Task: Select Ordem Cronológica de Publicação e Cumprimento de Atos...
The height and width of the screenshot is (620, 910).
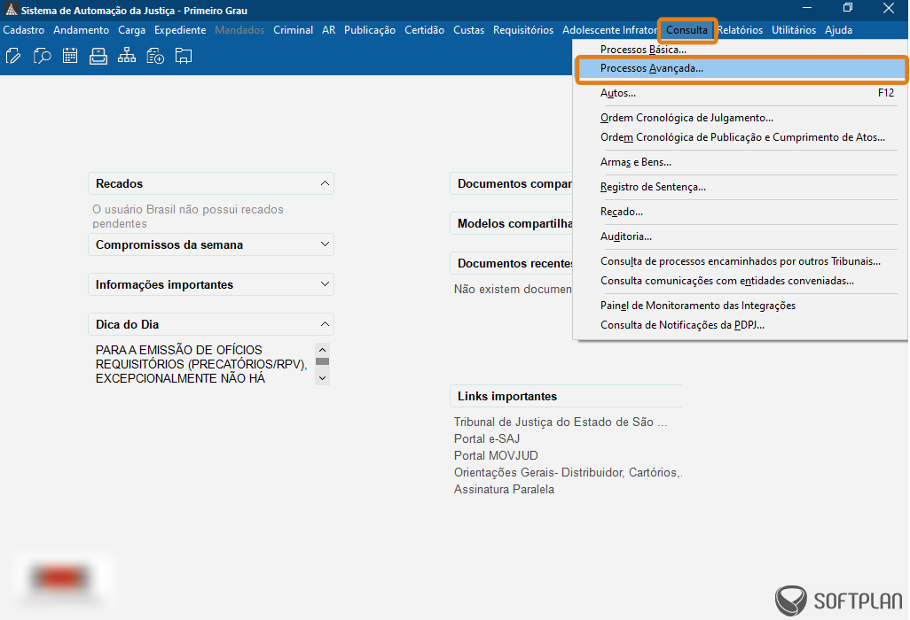Action: pyautogui.click(x=740, y=137)
